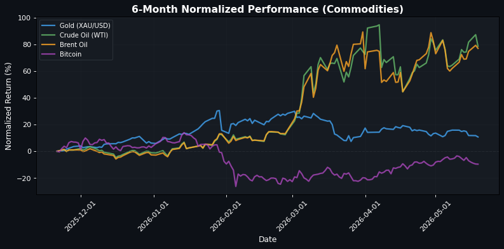Click the Gold (XAU/USD) legend label
504x249 pixels.
point(85,25)
